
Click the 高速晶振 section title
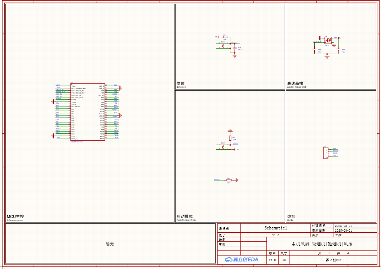click(x=295, y=83)
